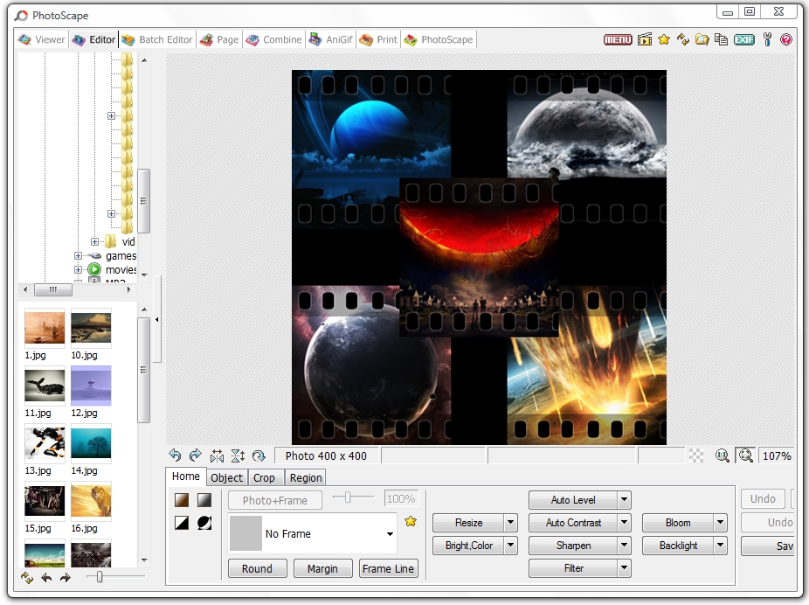The width and height of the screenshot is (809, 605).
Task: Click the movie clapper icon in top toolbar
Action: [x=645, y=39]
